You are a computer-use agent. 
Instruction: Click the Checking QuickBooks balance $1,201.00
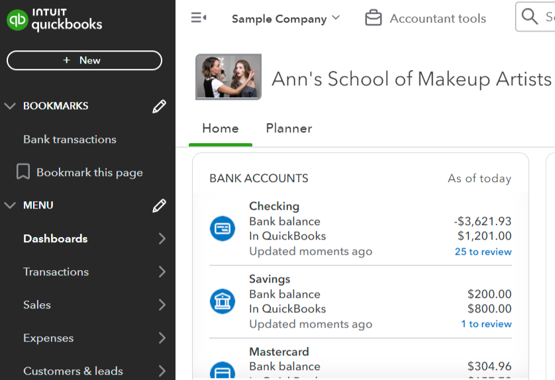485,236
